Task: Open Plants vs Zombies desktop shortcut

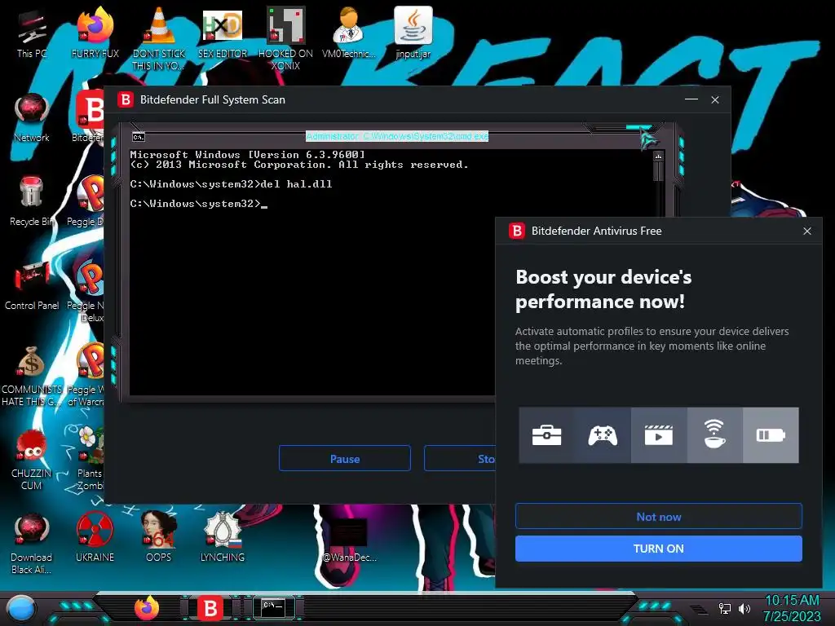Action: (x=90, y=459)
